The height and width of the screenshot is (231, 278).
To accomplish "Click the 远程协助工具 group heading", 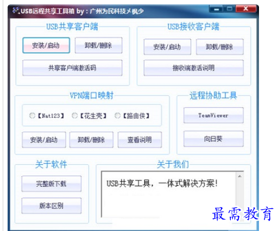I will pos(213,95).
